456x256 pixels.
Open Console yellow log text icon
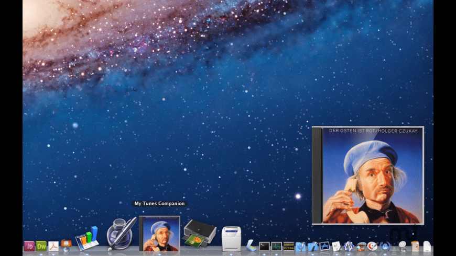click(288, 247)
